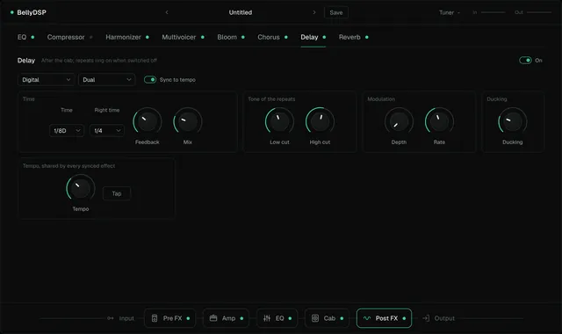Image resolution: width=562 pixels, height=334 pixels.
Task: Click the Ducking knob
Action: [x=513, y=122]
